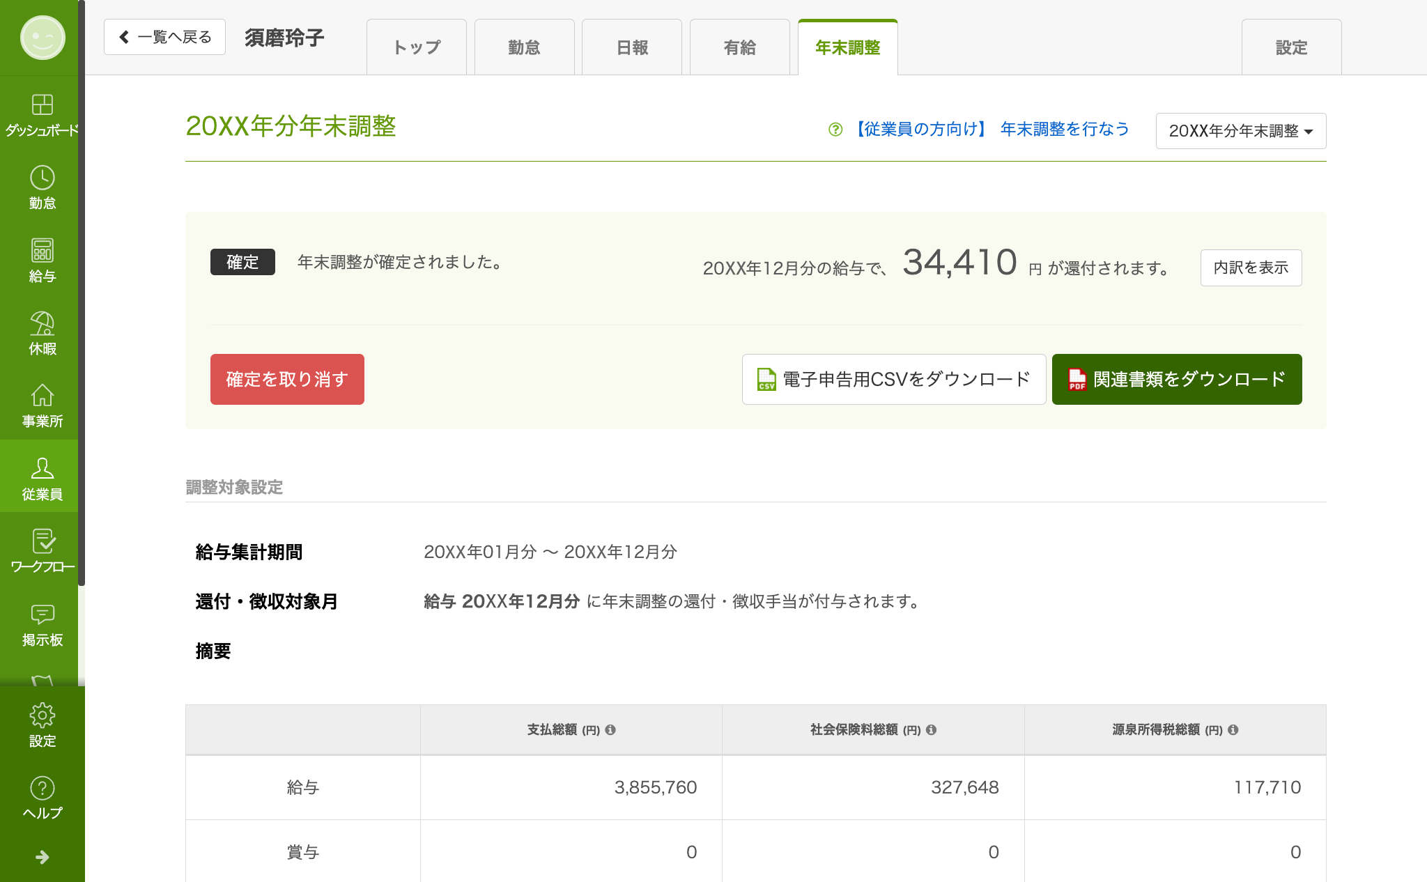Click info icon next to 源泉所得税総額
This screenshot has width=1427, height=882.
(1233, 729)
